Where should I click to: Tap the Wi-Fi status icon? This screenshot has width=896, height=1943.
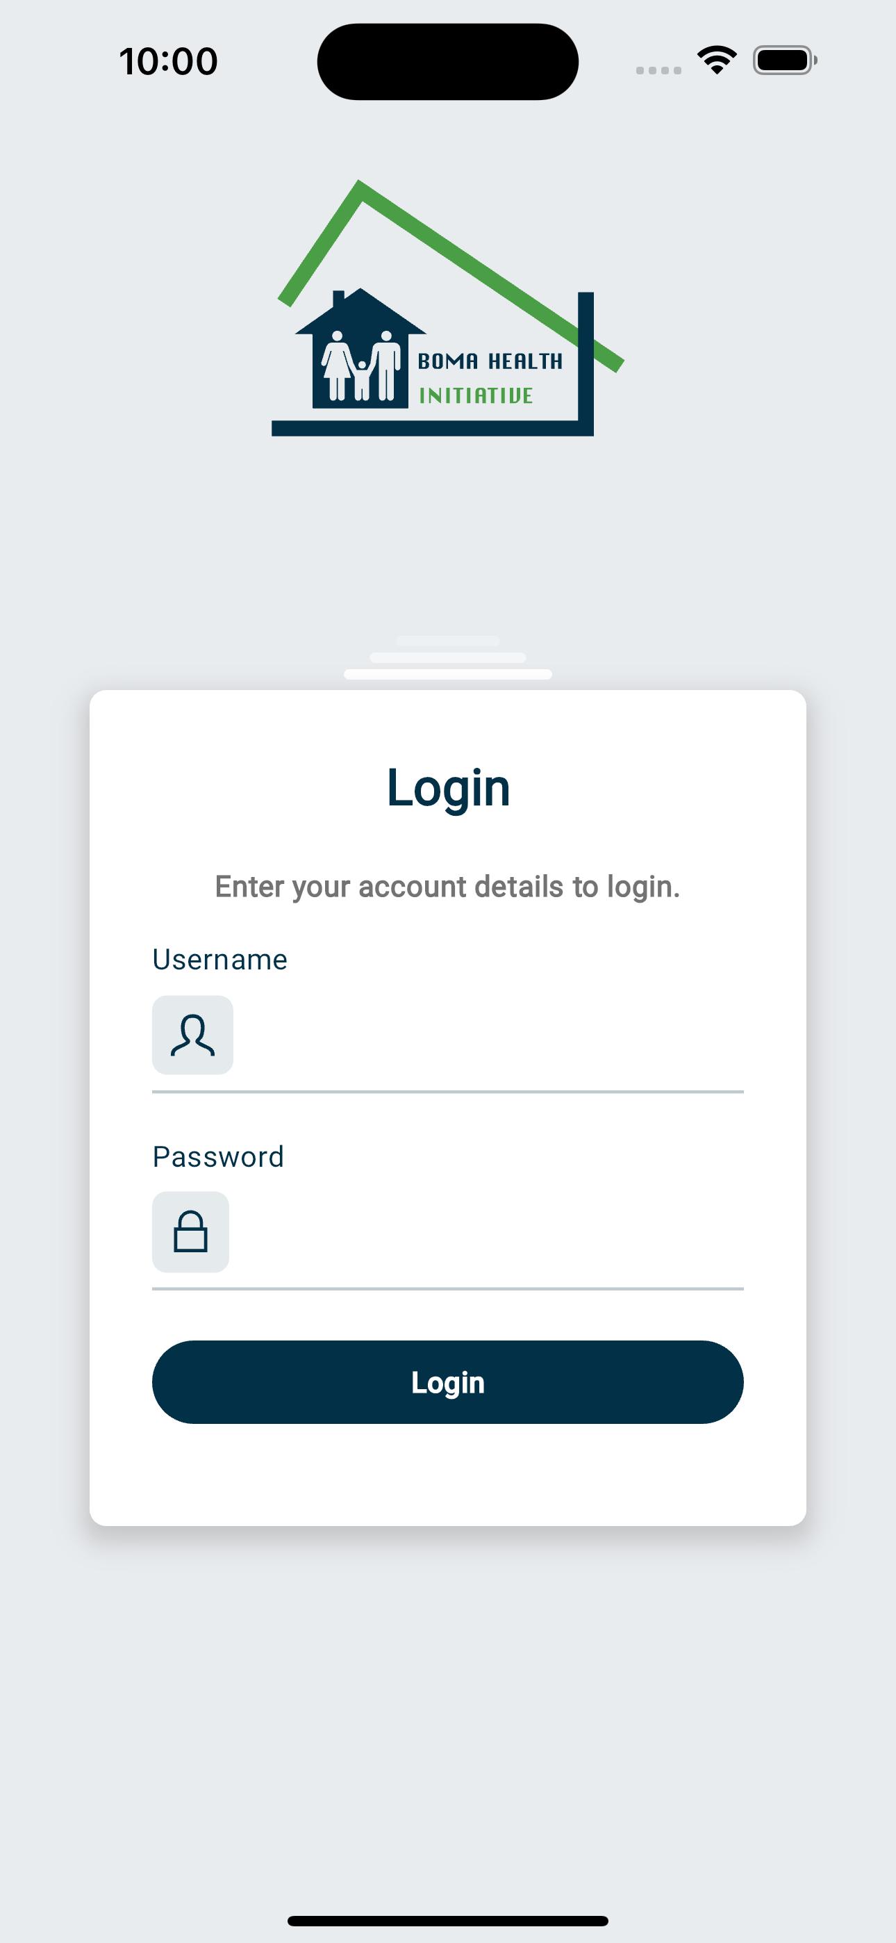(717, 60)
